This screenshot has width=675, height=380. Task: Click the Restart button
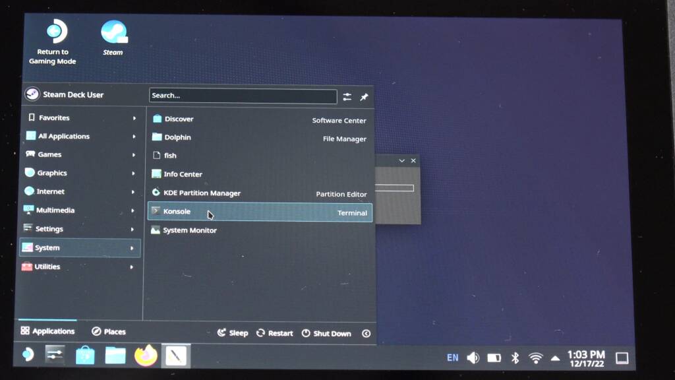tap(275, 333)
